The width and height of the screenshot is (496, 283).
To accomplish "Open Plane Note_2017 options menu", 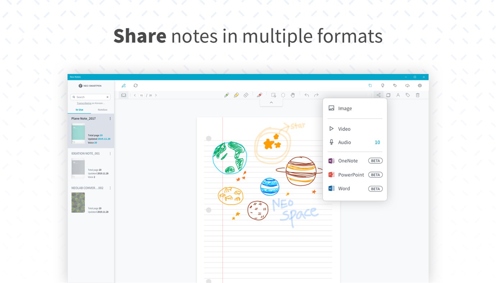I will (x=110, y=118).
